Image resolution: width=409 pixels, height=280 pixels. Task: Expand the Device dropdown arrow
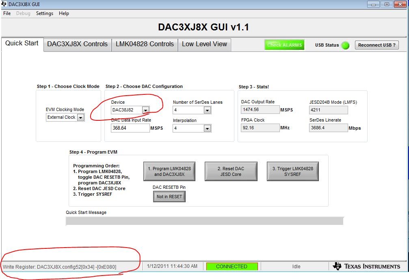coord(145,110)
